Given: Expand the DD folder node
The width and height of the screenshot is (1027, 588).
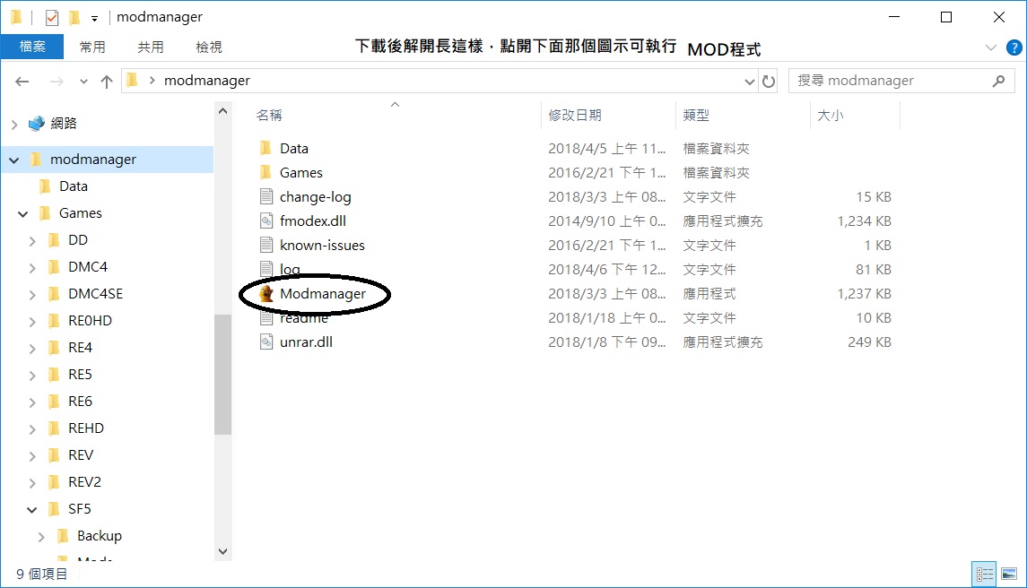Looking at the screenshot, I should (x=32, y=241).
